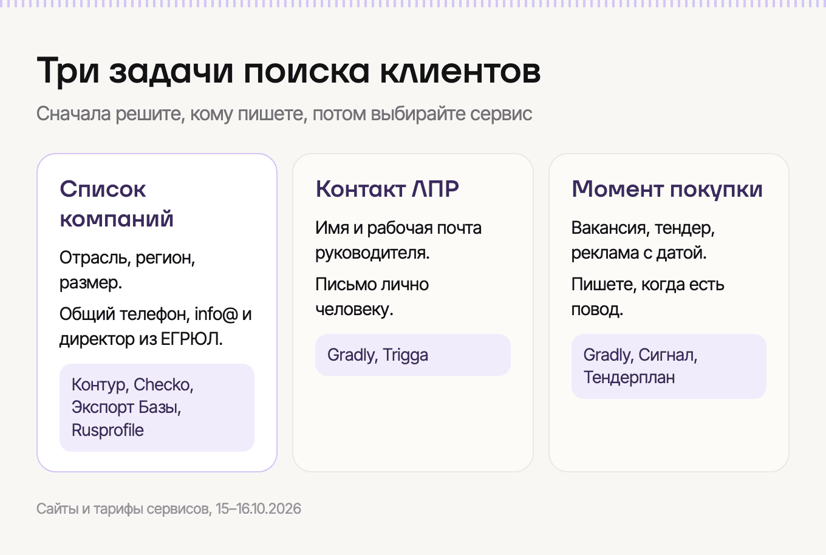The height and width of the screenshot is (555, 826).
Task: Select the subtitle starting with "Сначала решите"
Action: (284, 114)
